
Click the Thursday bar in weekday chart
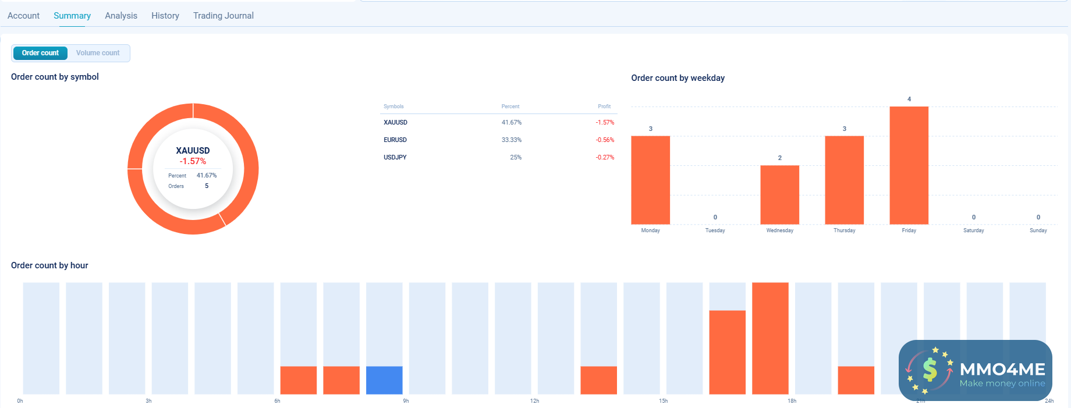click(845, 180)
